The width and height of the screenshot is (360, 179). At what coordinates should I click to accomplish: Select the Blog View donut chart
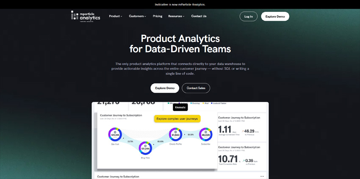point(146,148)
